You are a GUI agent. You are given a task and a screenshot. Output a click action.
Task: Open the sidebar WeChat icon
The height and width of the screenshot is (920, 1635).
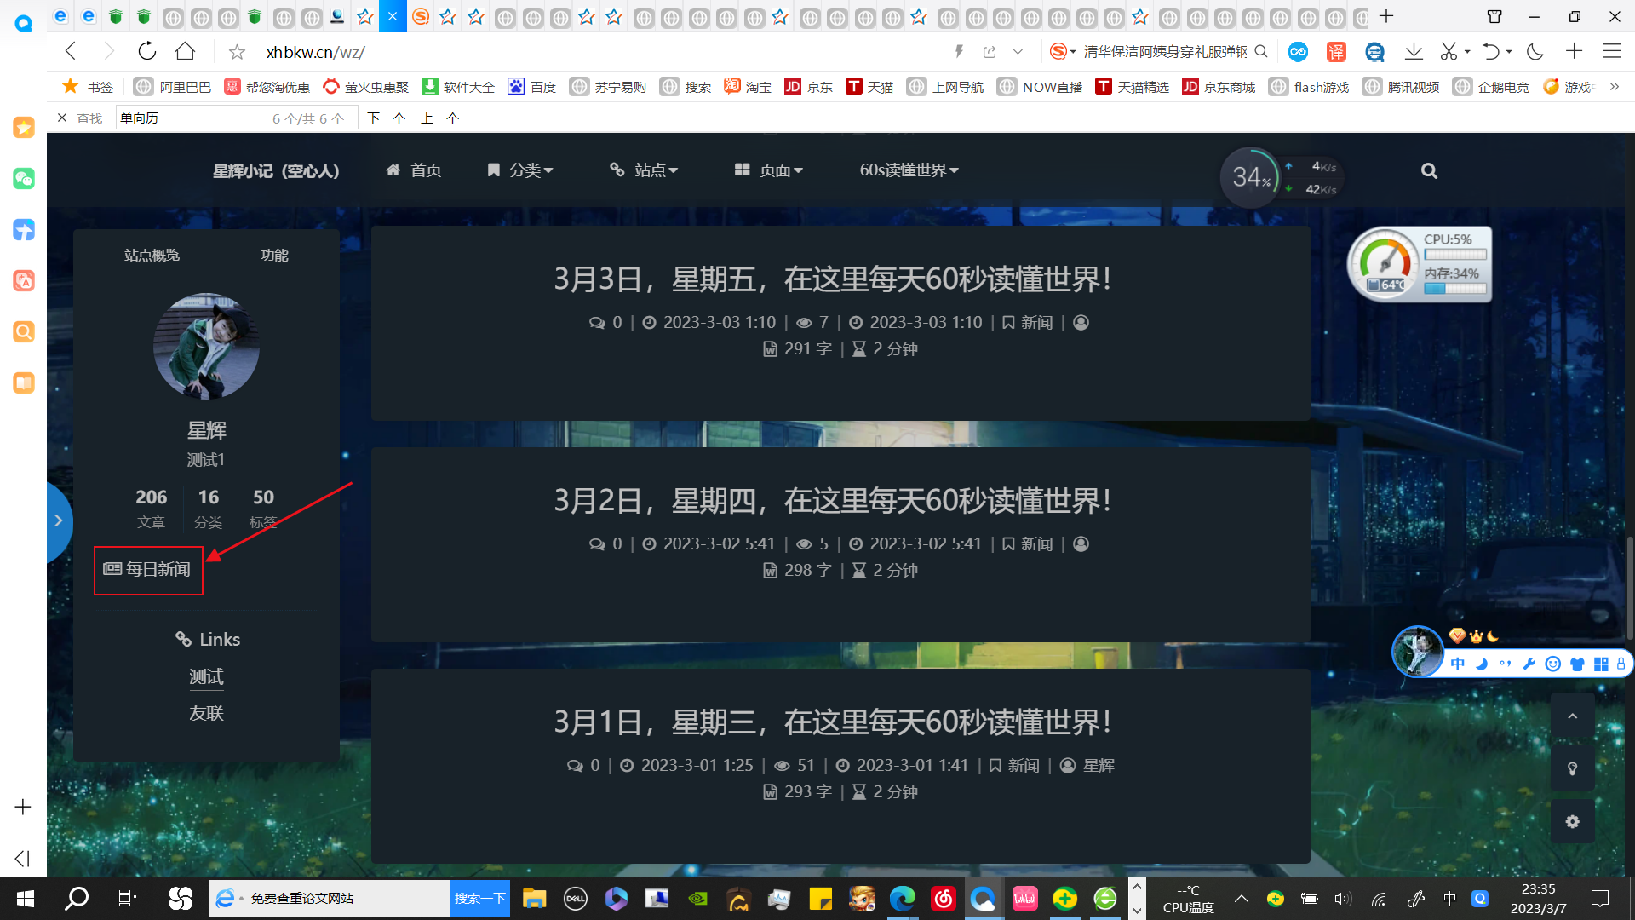tap(23, 178)
